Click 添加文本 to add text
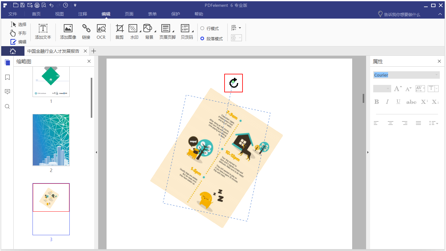446x251 pixels. (43, 32)
